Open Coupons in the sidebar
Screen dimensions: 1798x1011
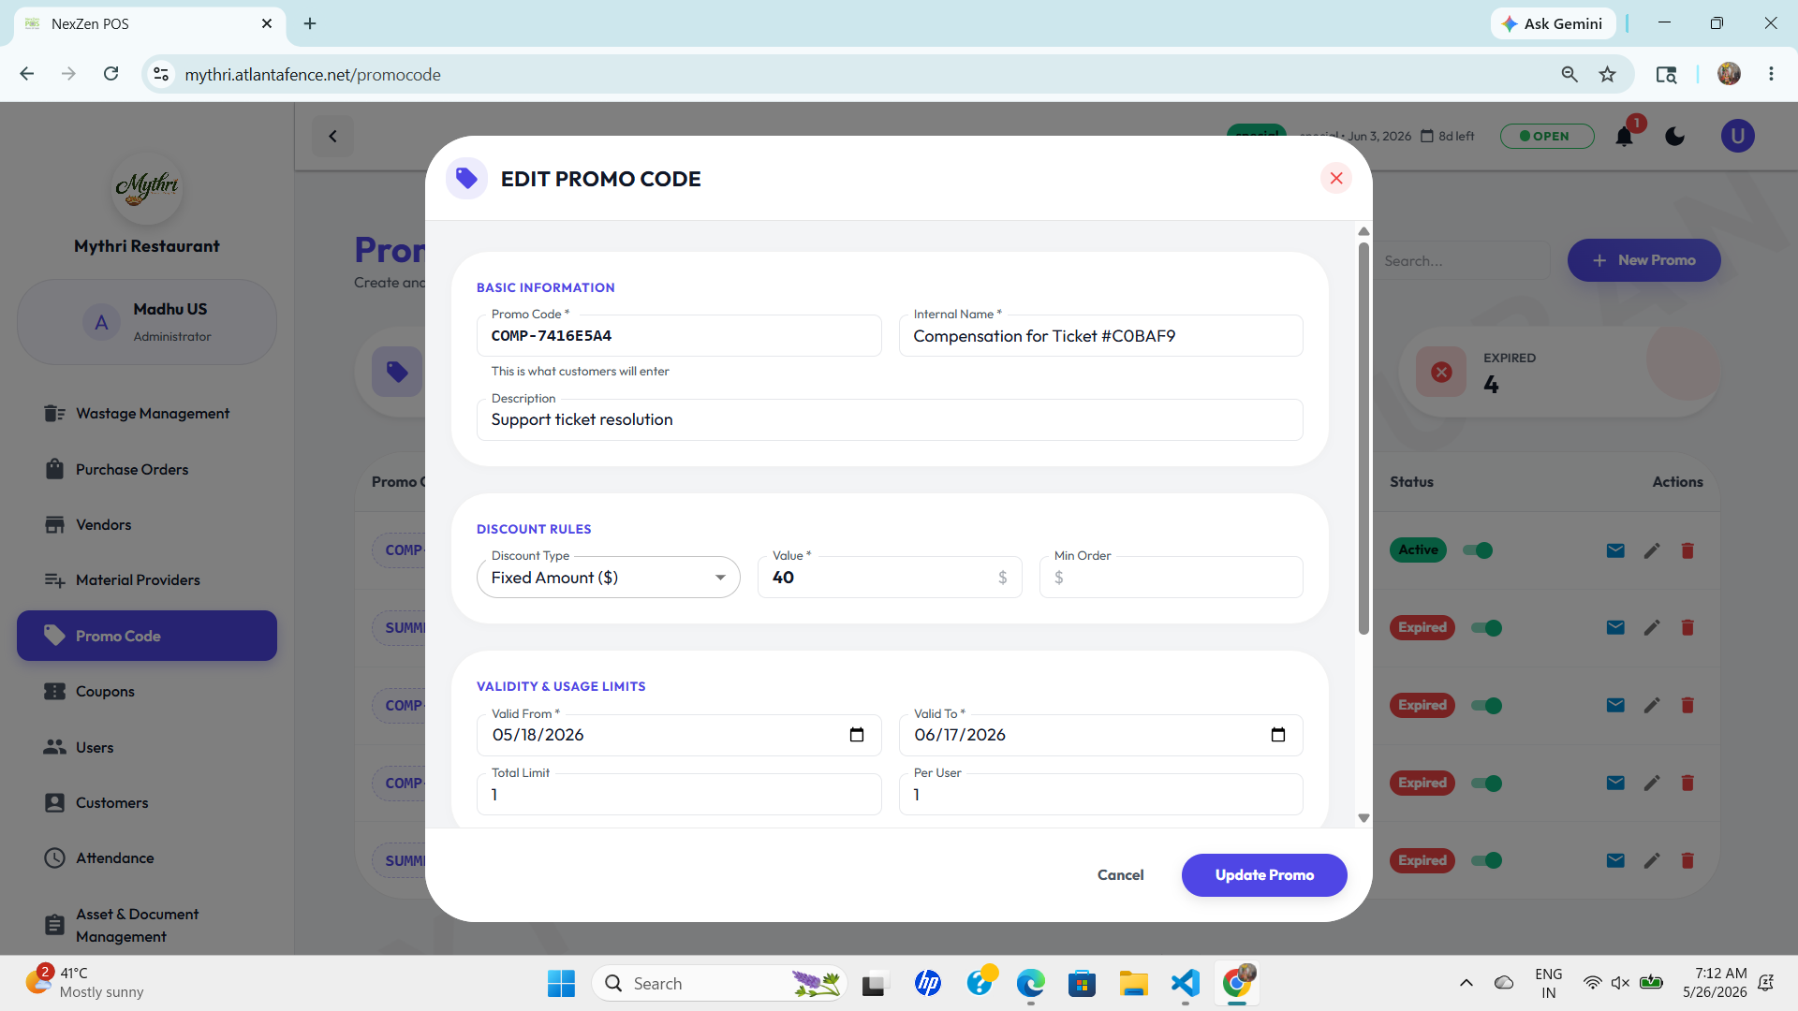point(147,691)
